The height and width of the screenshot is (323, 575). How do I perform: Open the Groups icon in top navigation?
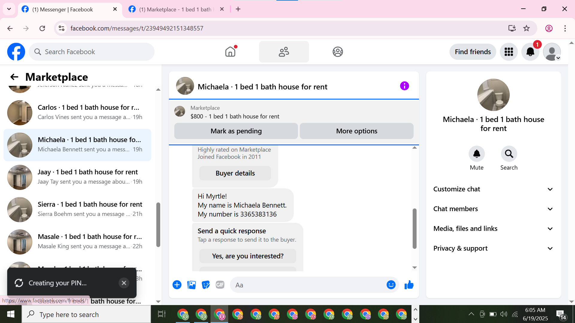[x=338, y=52]
